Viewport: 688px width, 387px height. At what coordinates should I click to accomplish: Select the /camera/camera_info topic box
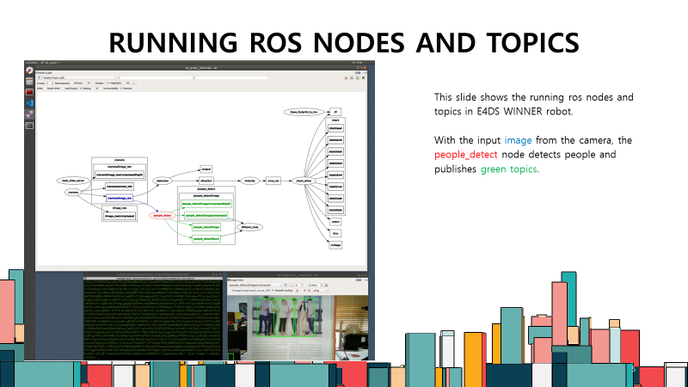click(120, 187)
